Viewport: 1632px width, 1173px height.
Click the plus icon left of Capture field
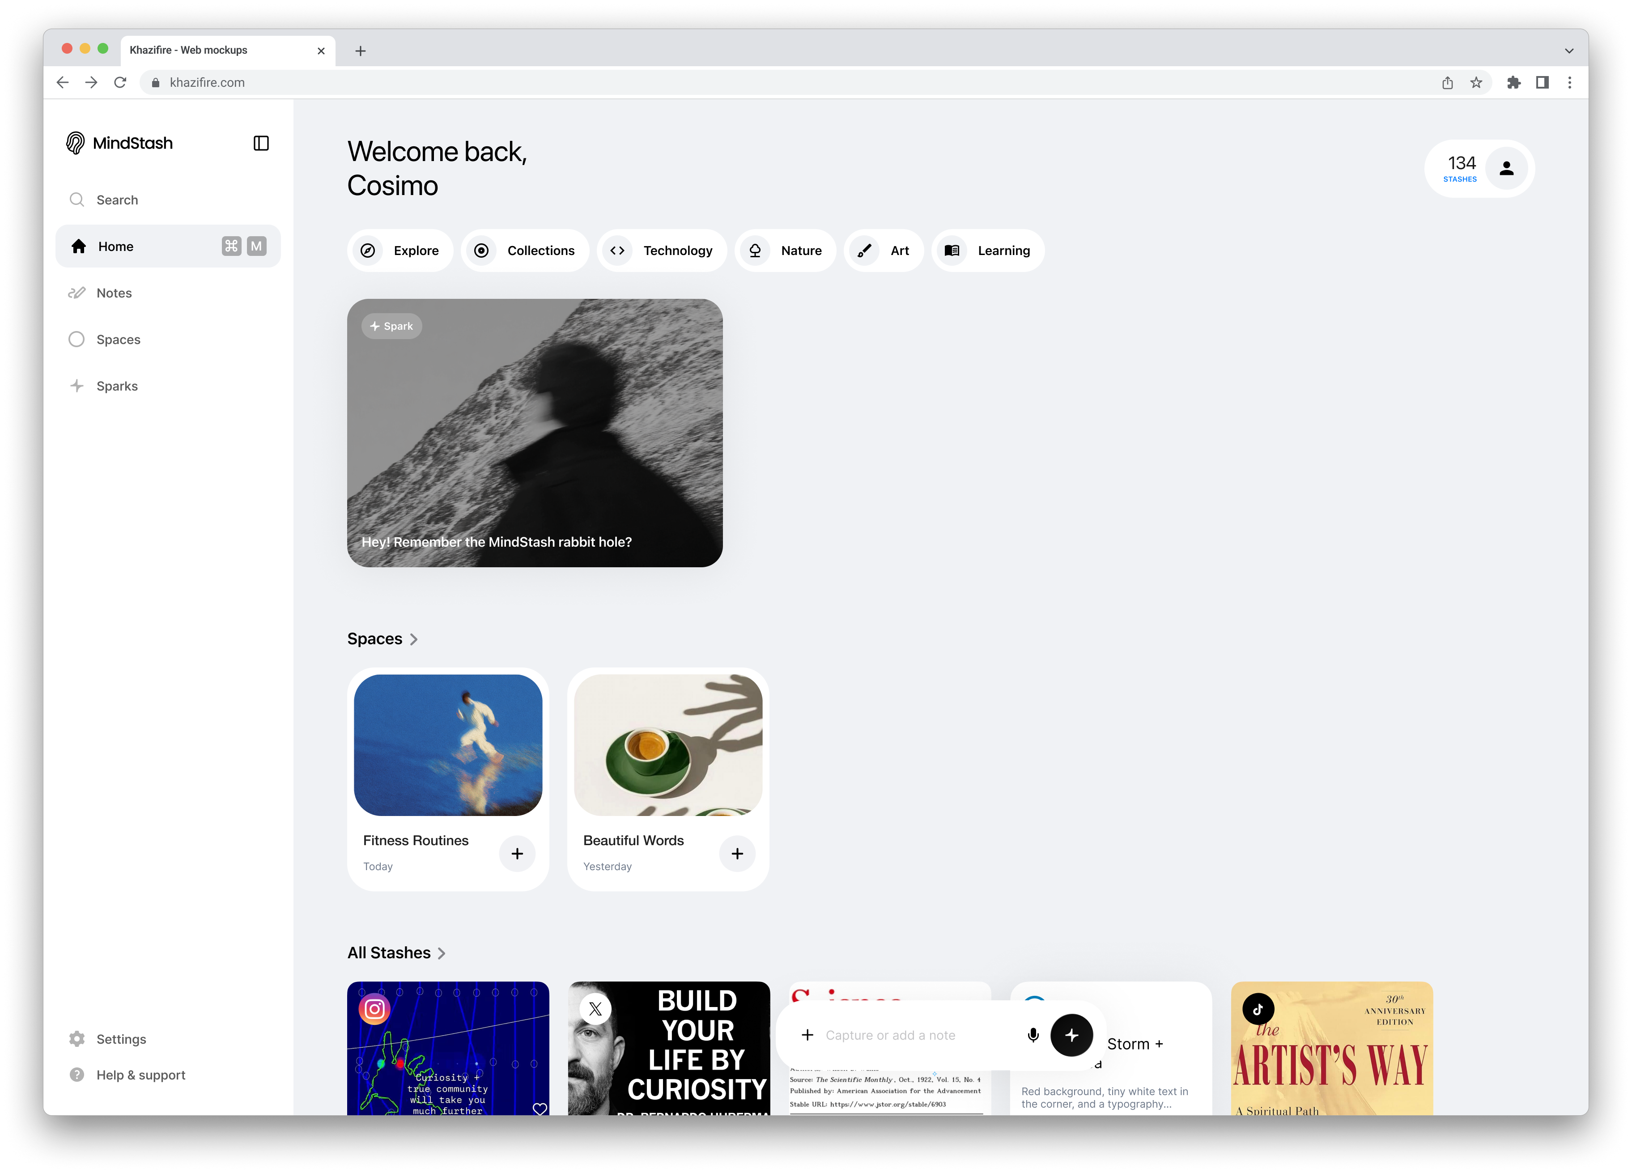(x=807, y=1035)
